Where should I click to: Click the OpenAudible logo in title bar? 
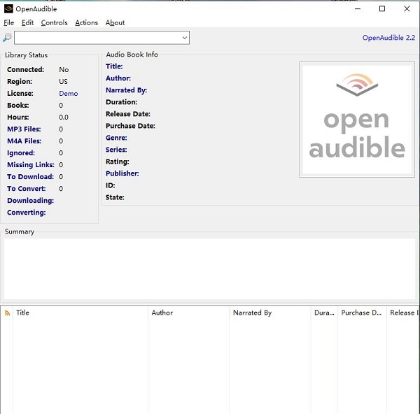[x=8, y=9]
